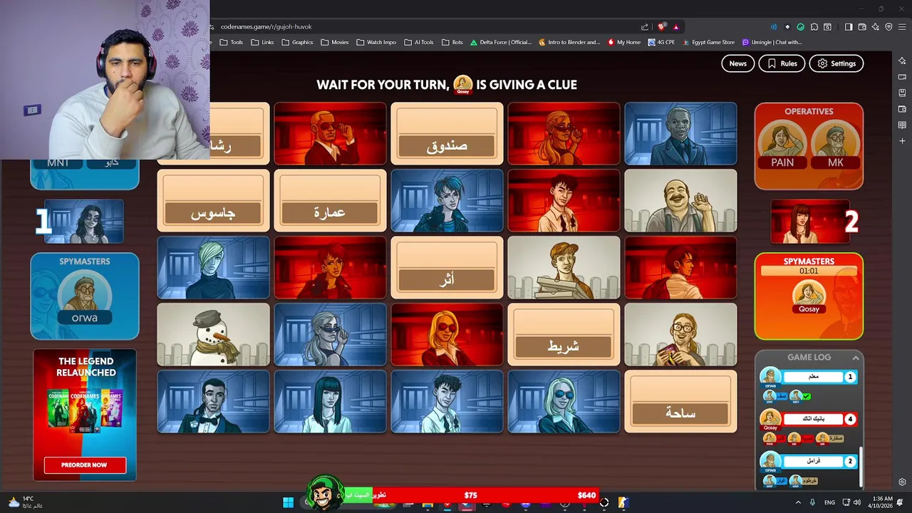Open Leo AI toolbar icon

(x=875, y=27)
